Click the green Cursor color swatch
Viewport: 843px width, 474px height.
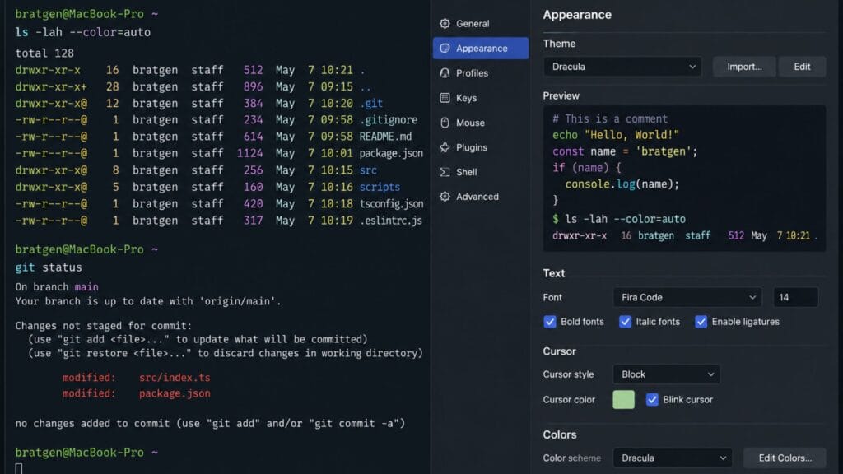coord(623,400)
